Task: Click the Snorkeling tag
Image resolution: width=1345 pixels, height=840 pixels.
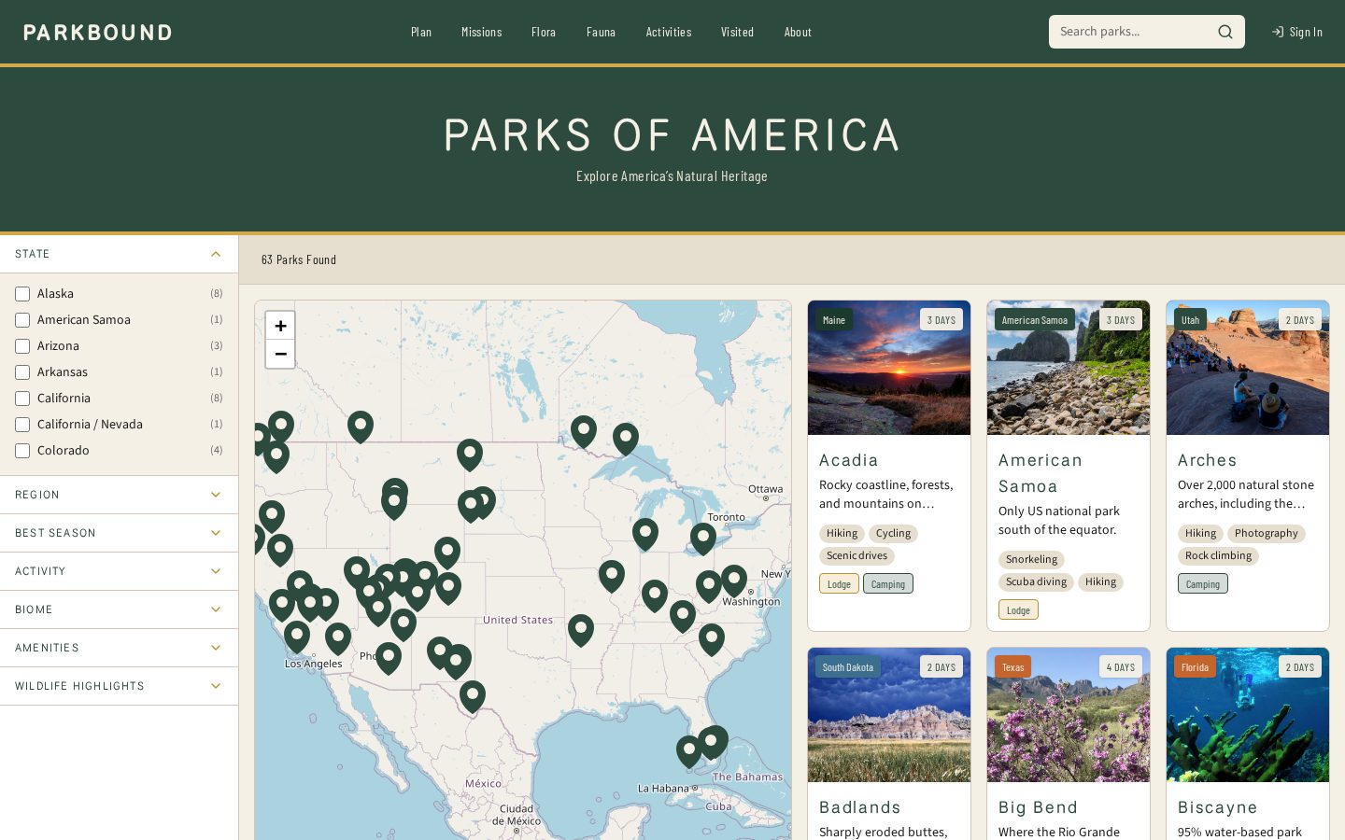Action: 1031,560
